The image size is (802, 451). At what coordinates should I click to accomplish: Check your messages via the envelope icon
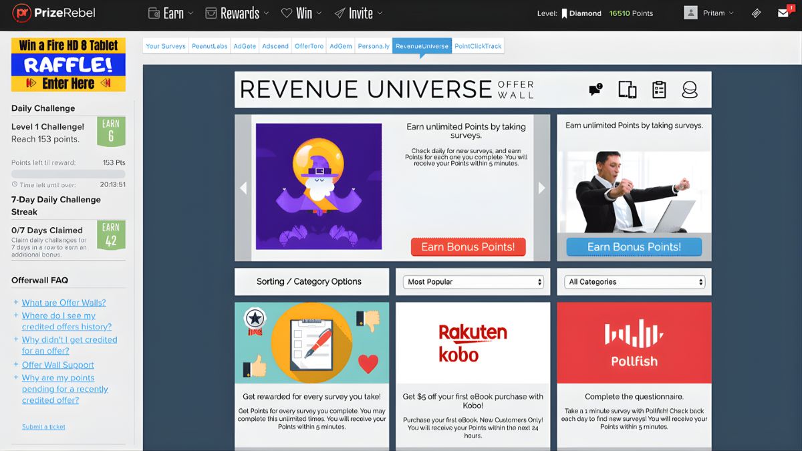click(x=783, y=13)
